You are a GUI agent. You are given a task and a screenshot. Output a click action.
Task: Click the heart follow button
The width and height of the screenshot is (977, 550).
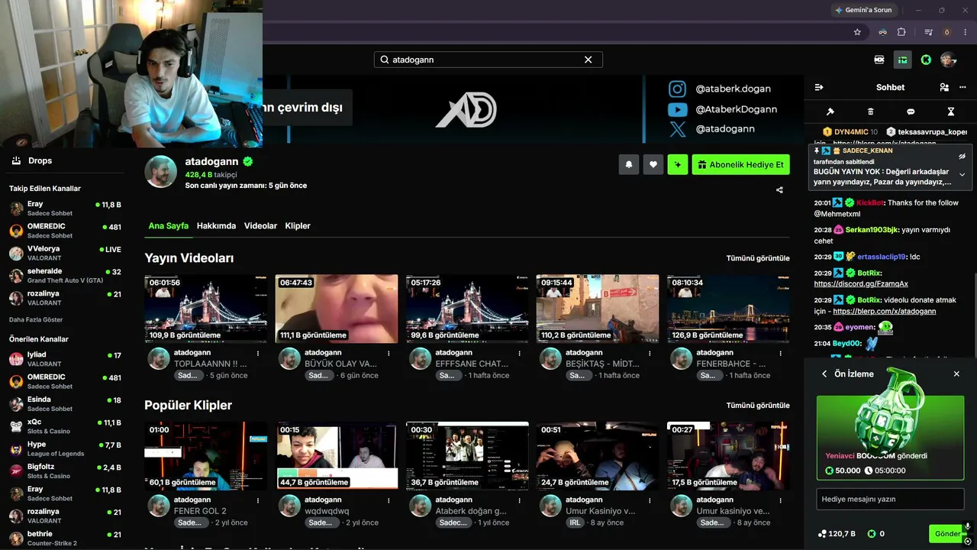coord(653,164)
